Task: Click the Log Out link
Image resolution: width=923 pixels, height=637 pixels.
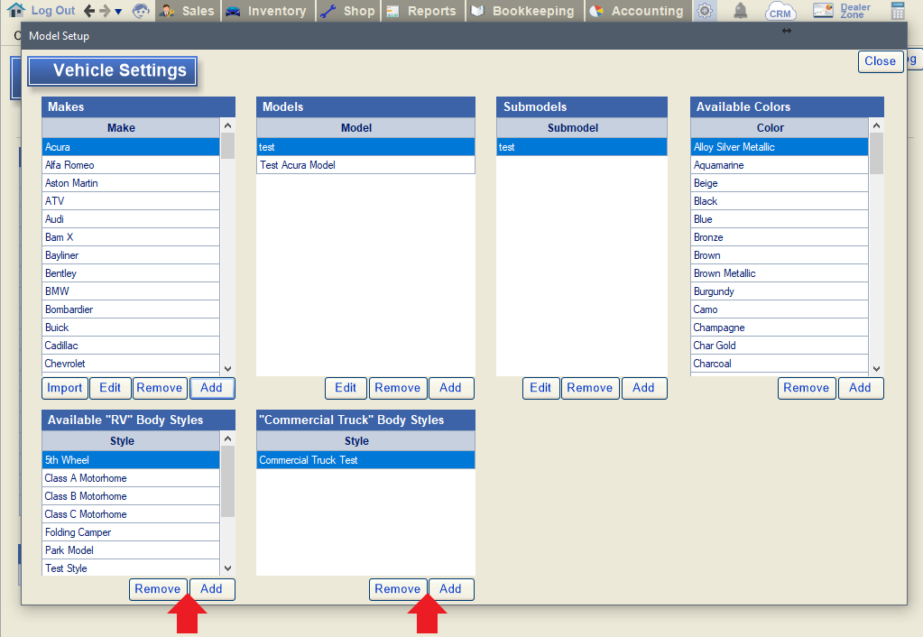Action: (x=53, y=11)
